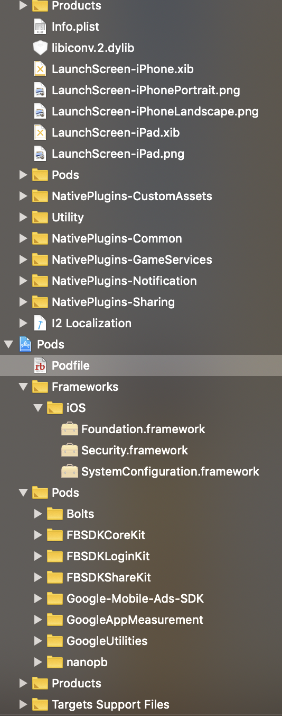Click the LaunchScreen-iPad.png image icon
Screen dimensions: 282x716
(x=40, y=154)
